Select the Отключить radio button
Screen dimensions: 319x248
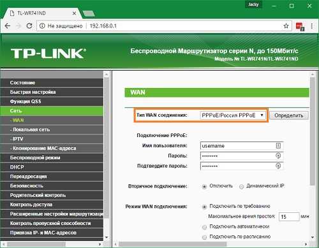pyautogui.click(x=204, y=187)
